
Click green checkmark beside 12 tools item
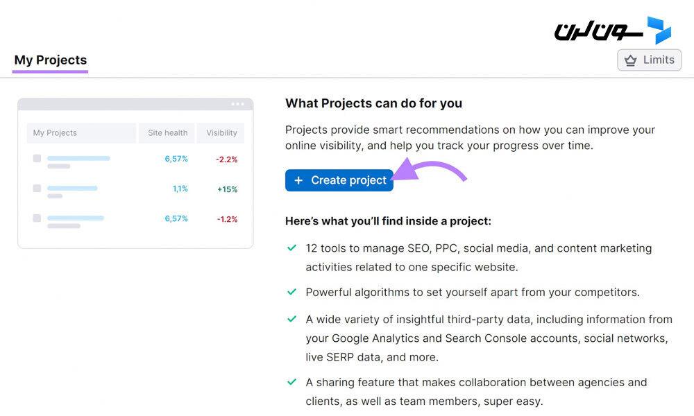click(x=291, y=248)
